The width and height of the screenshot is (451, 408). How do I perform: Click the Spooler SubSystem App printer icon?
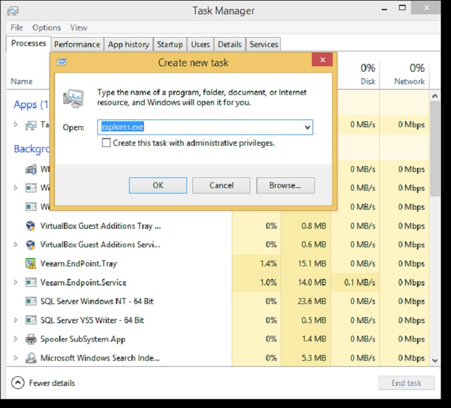[31, 339]
